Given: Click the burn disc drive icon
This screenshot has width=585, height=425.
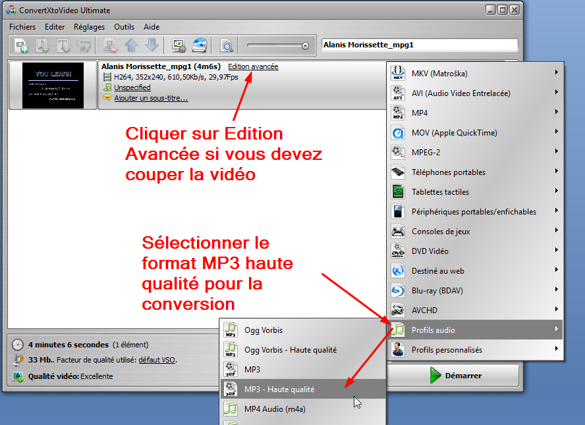Looking at the screenshot, I should pos(200,45).
